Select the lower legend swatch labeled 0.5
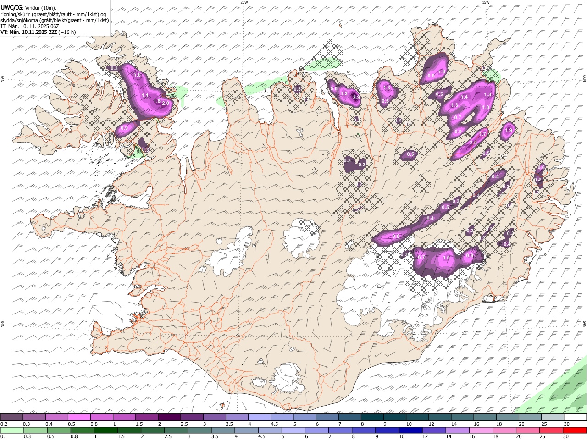 point(59,430)
